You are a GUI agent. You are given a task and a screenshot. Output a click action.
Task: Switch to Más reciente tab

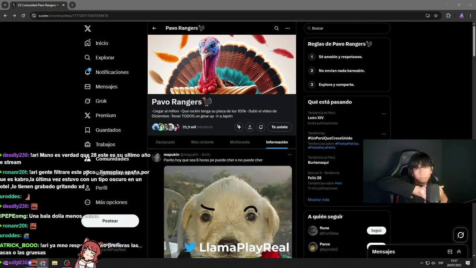[202, 142]
